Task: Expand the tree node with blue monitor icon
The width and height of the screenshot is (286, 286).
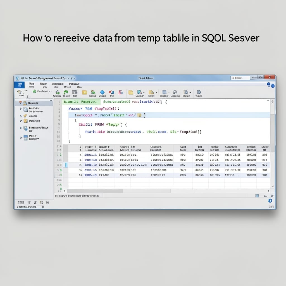Action: click(21, 128)
